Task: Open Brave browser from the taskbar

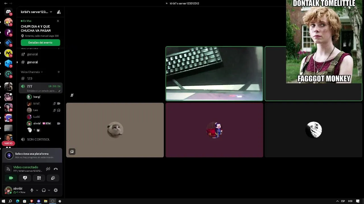Action: tap(32, 201)
